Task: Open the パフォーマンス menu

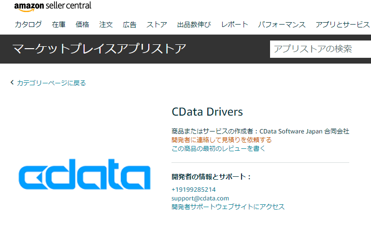Action: pyautogui.click(x=282, y=24)
